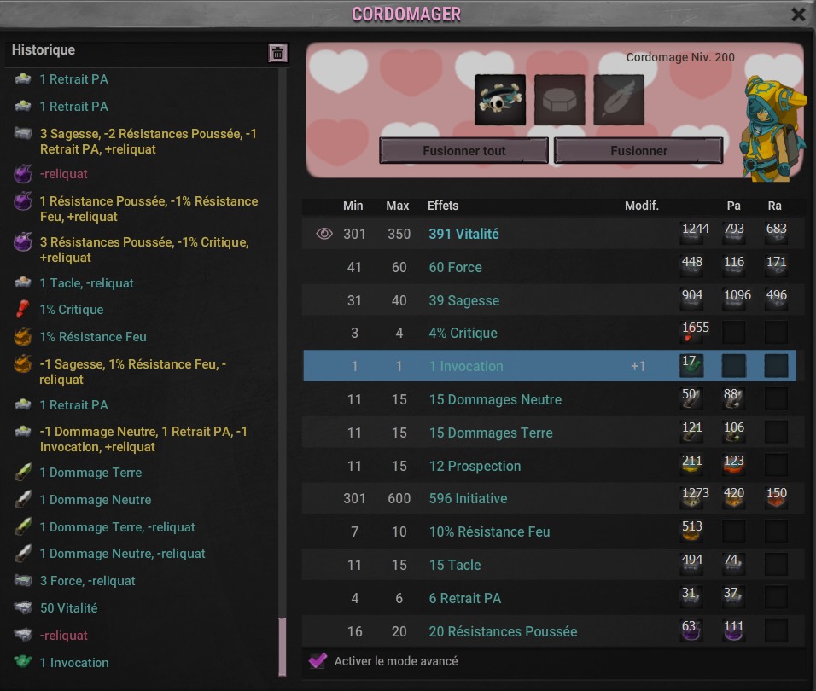Select the skull headband item slot

[x=500, y=100]
